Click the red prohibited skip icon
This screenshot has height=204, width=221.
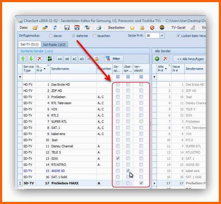[152, 28]
